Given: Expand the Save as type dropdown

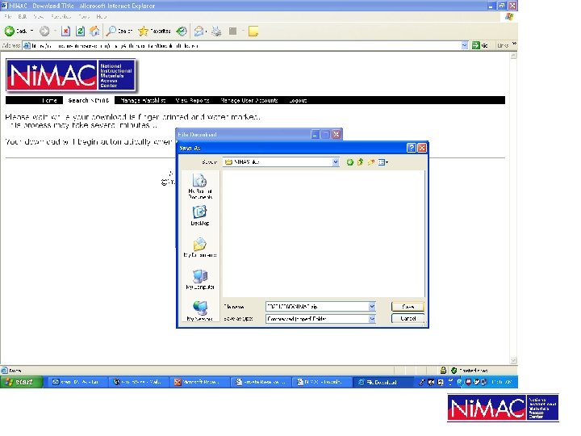Looking at the screenshot, I should click(x=372, y=319).
